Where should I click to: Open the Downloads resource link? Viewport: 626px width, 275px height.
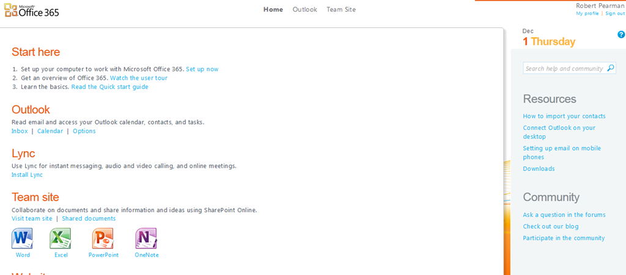point(539,169)
